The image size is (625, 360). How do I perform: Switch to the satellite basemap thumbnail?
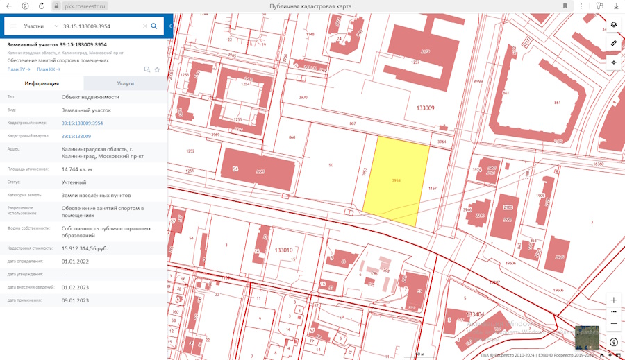pos(587,336)
